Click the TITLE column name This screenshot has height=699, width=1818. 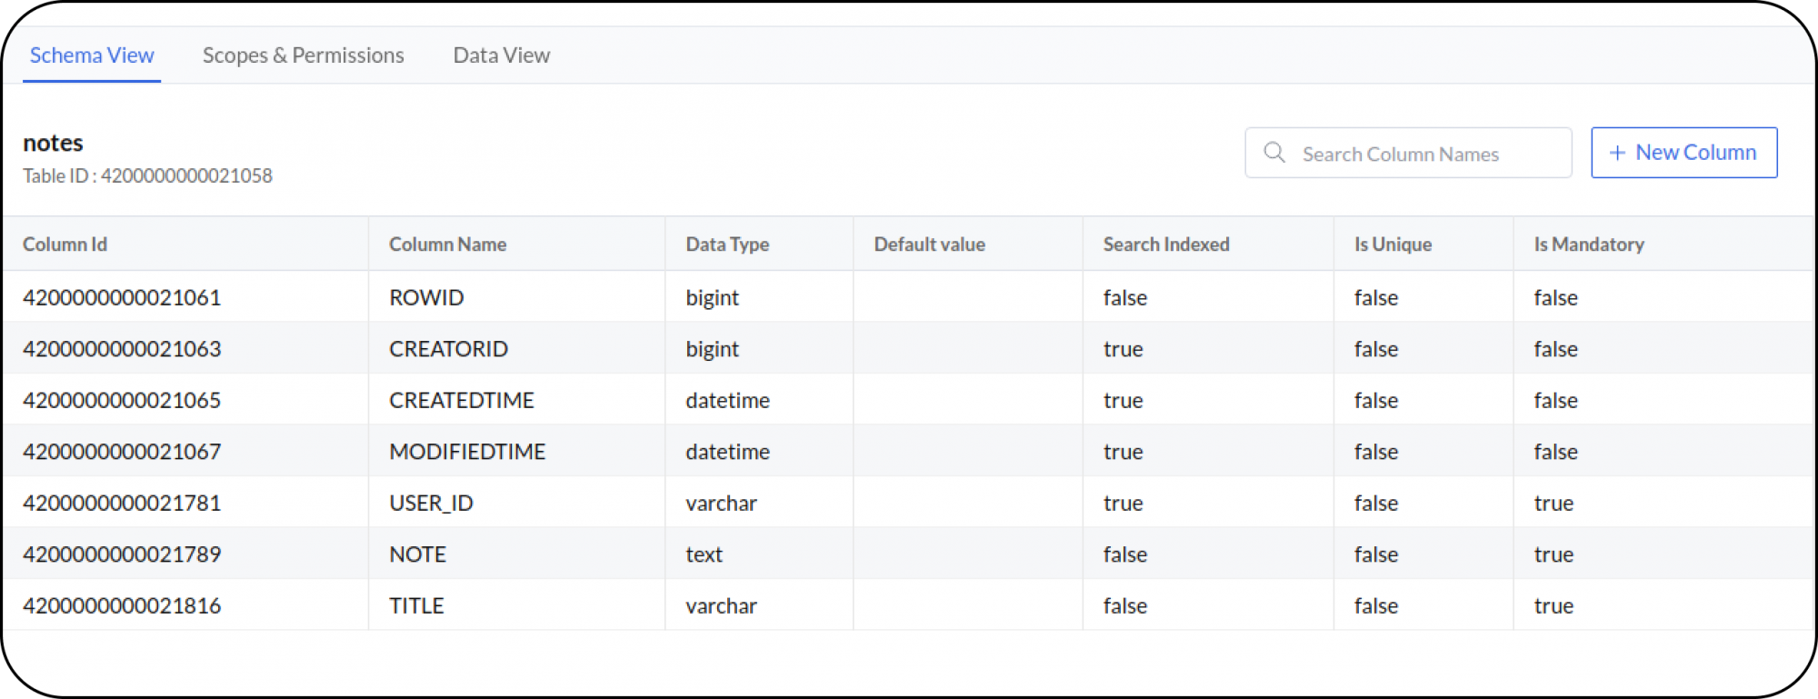pyautogui.click(x=416, y=606)
